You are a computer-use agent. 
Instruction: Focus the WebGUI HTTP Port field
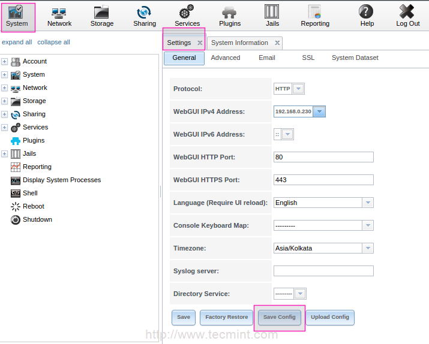click(x=323, y=157)
